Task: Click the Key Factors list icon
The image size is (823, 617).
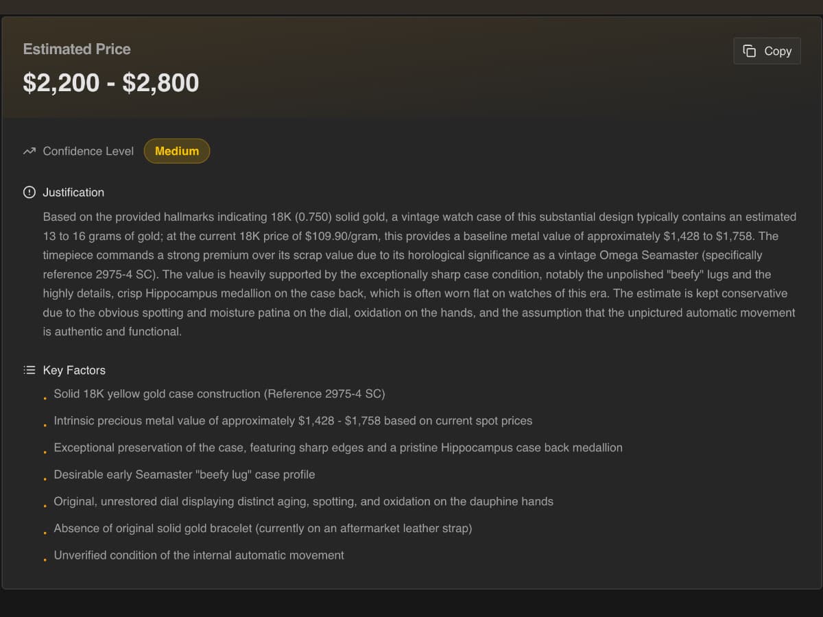Action: (x=29, y=370)
